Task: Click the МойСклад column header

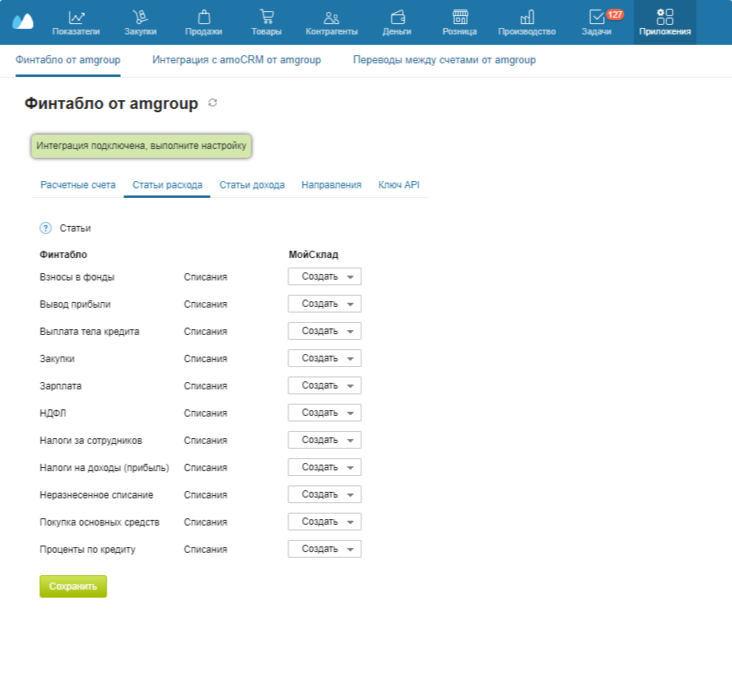Action: coord(314,255)
